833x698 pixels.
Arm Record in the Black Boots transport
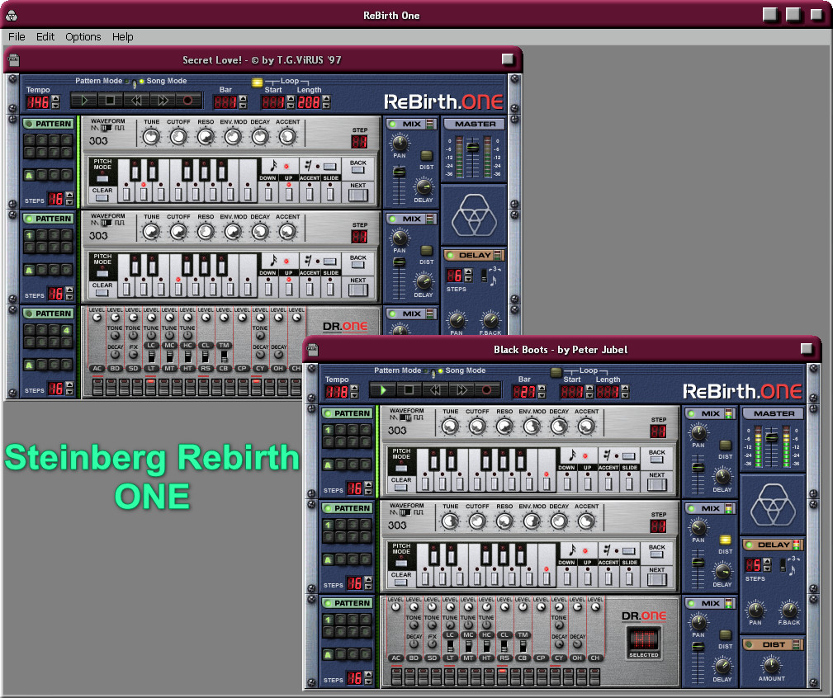[x=486, y=390]
